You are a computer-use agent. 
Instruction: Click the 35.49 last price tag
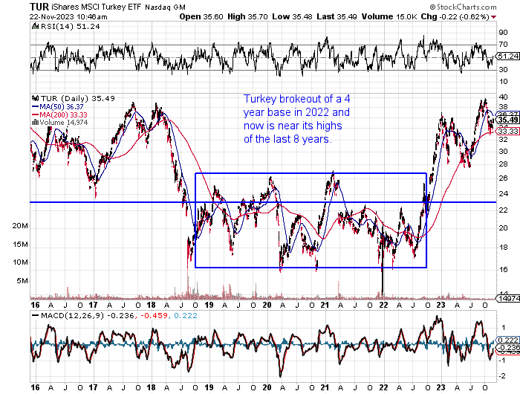(507, 120)
